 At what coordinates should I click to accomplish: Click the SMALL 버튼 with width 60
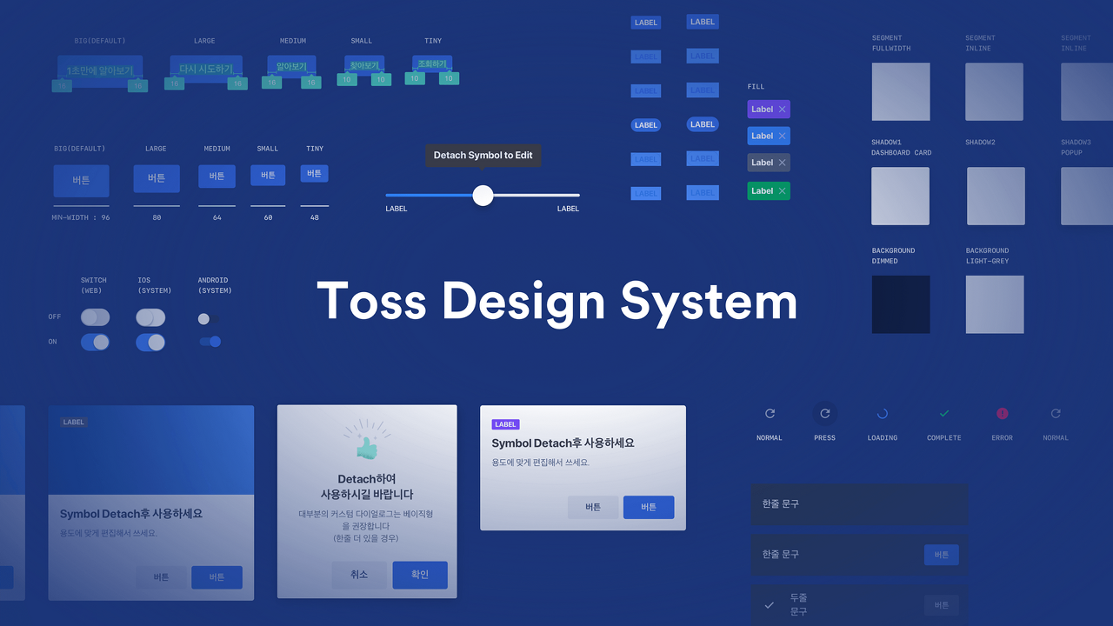tap(268, 175)
